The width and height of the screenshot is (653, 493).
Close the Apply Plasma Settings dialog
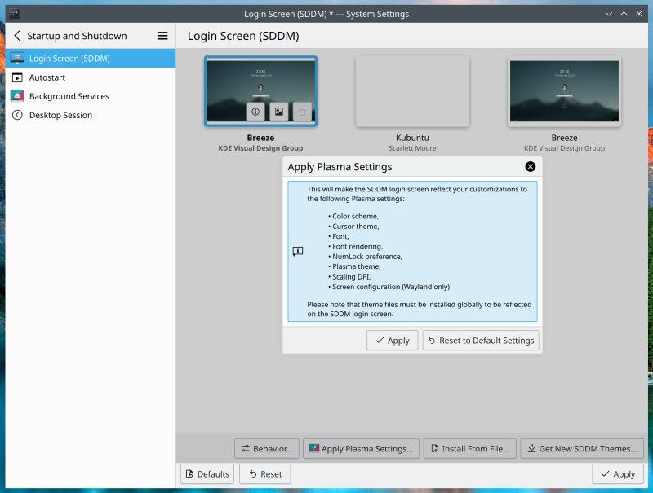tap(531, 166)
